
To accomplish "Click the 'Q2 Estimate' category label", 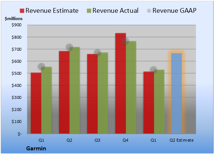I will point(182,140).
